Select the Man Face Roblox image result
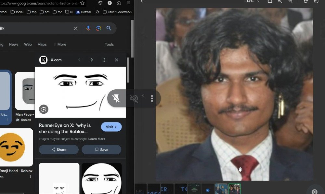325x194 pixels. tap(25, 91)
